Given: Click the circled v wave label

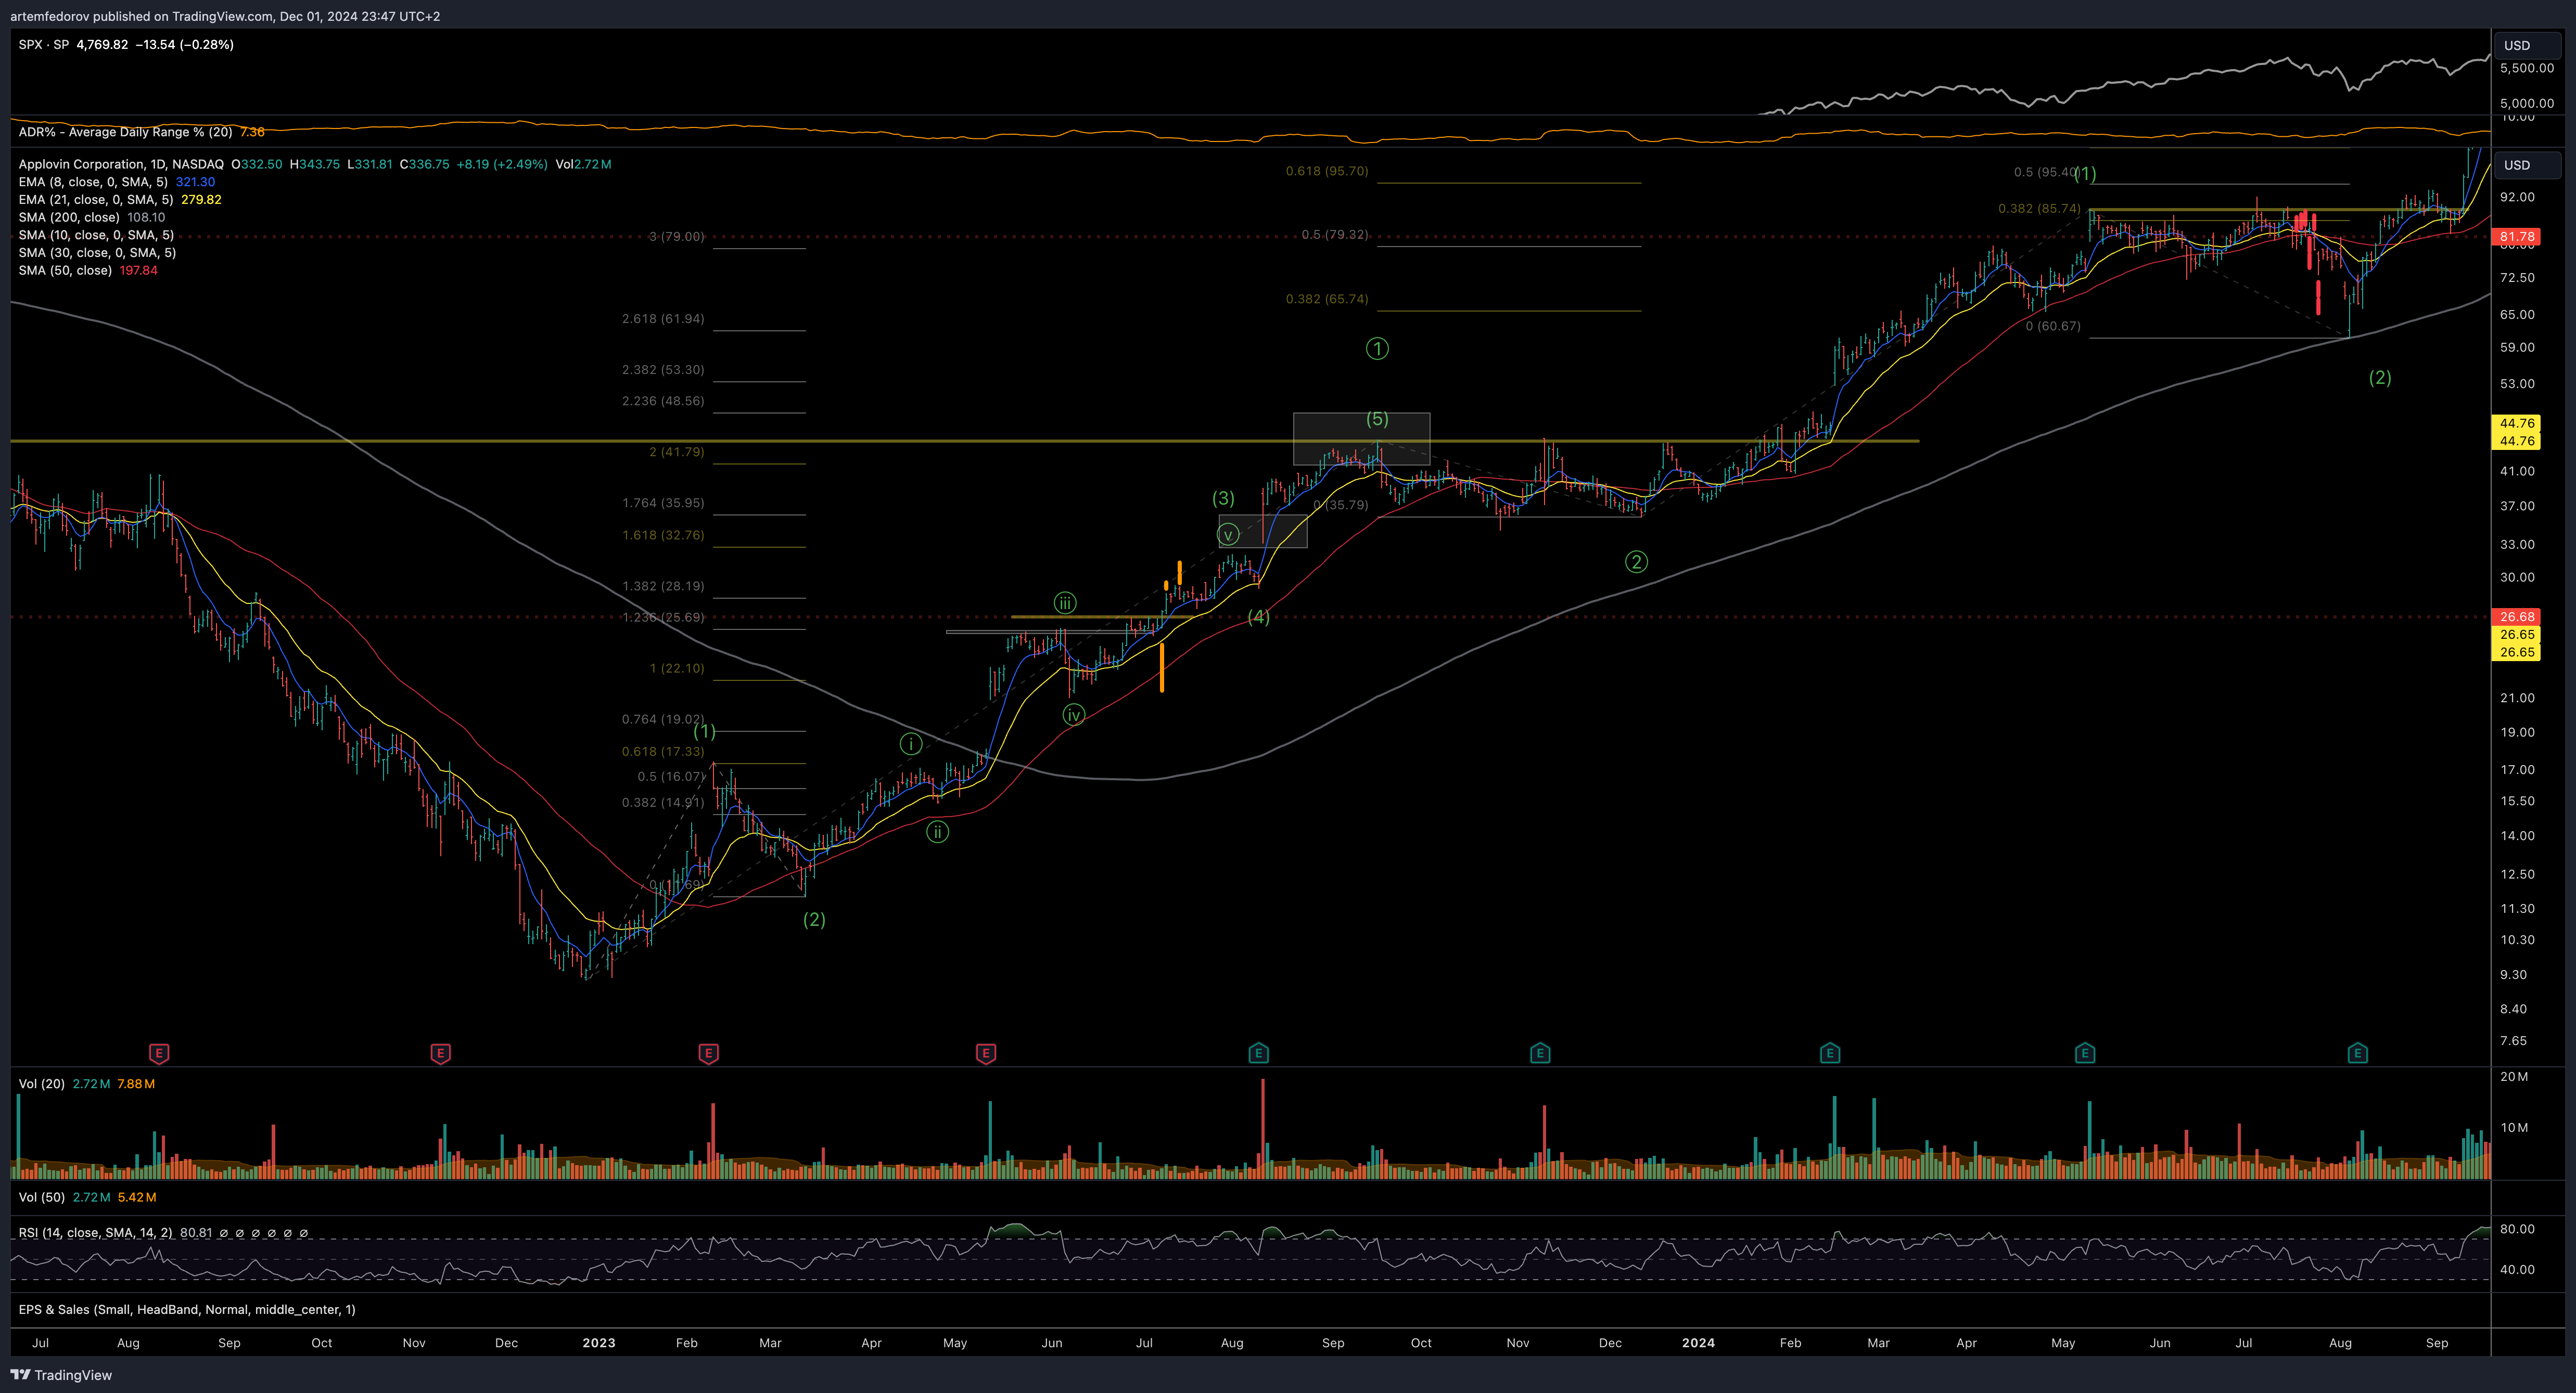Looking at the screenshot, I should pyautogui.click(x=1229, y=535).
